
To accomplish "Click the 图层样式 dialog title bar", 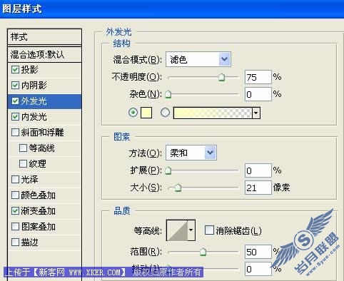I will coord(172,9).
